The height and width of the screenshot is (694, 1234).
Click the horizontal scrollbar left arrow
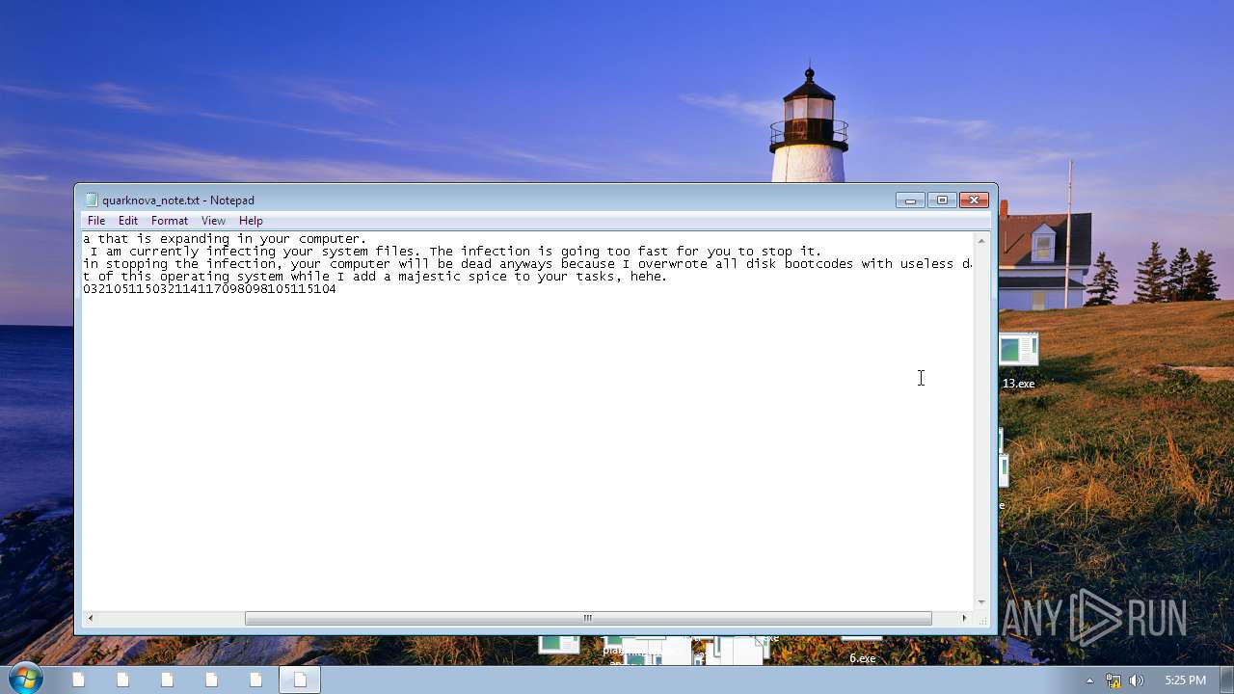91,618
